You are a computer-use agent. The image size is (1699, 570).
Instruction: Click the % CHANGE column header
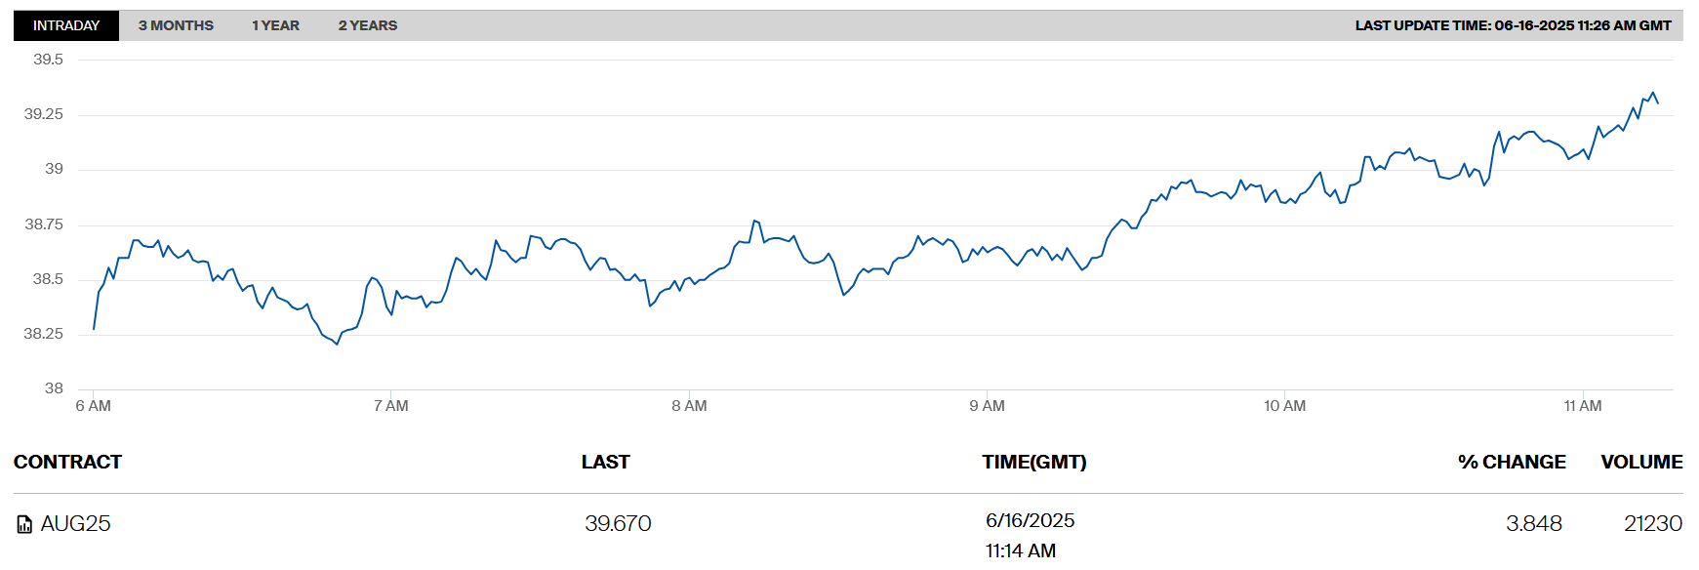click(x=1511, y=462)
